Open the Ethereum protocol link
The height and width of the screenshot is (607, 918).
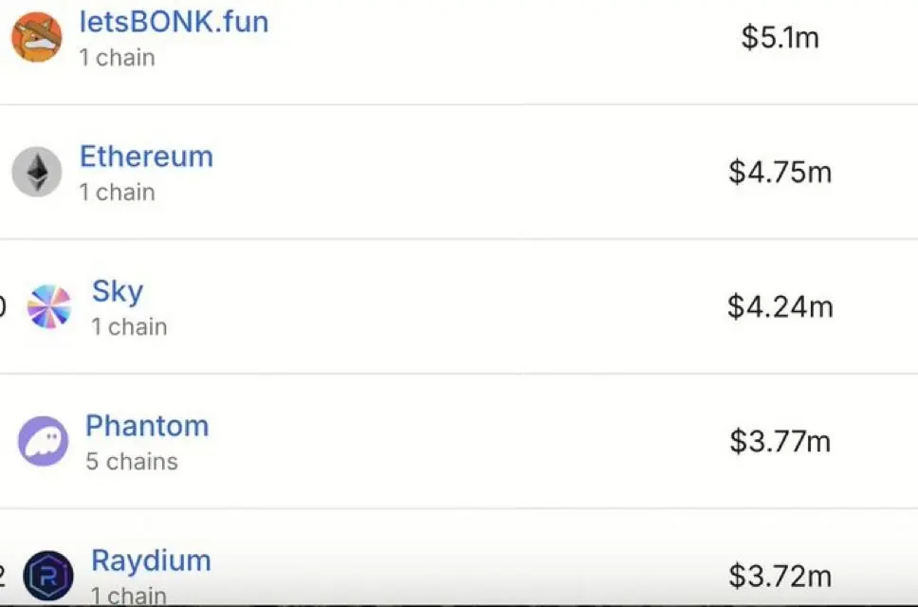146,156
